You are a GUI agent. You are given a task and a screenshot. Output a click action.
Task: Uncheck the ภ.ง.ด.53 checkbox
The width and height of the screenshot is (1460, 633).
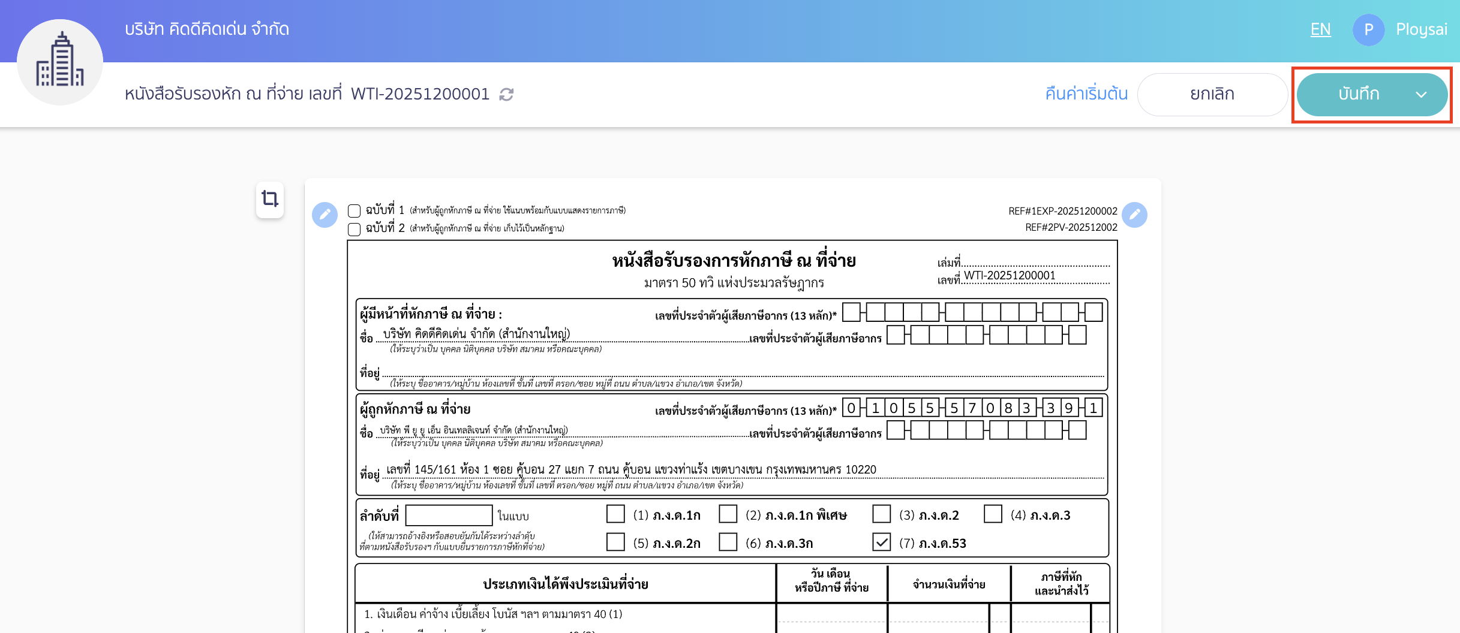point(881,543)
